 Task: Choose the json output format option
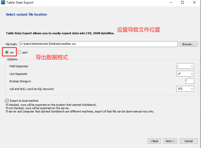click(20, 52)
